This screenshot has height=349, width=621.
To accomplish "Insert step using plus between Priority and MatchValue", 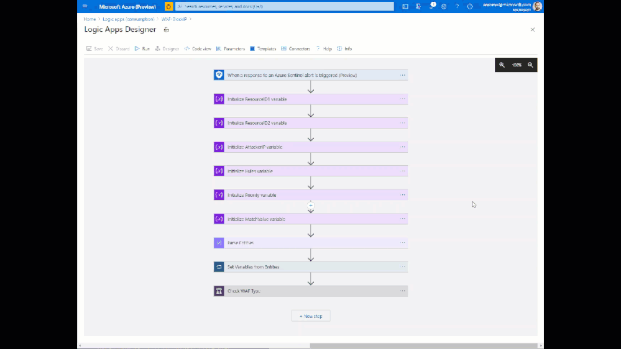I will [311, 206].
